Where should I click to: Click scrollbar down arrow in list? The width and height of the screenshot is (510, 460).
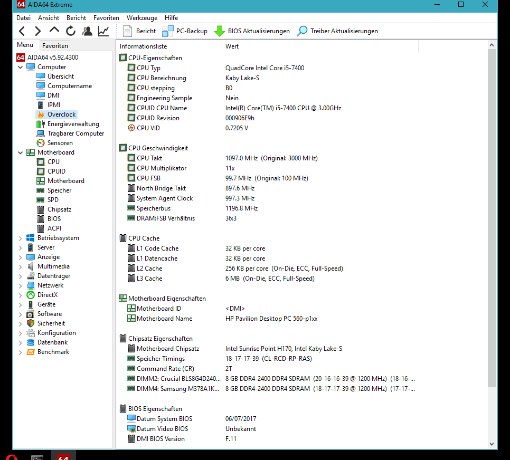pyautogui.click(x=492, y=444)
